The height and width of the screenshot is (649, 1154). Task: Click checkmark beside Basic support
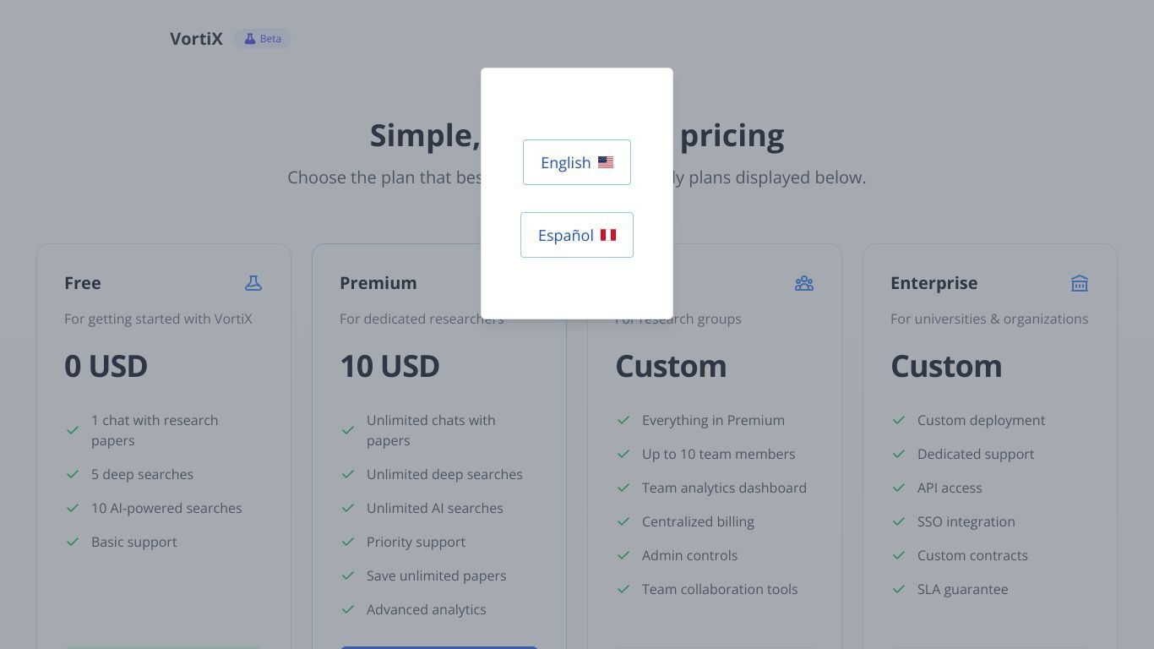(x=73, y=542)
